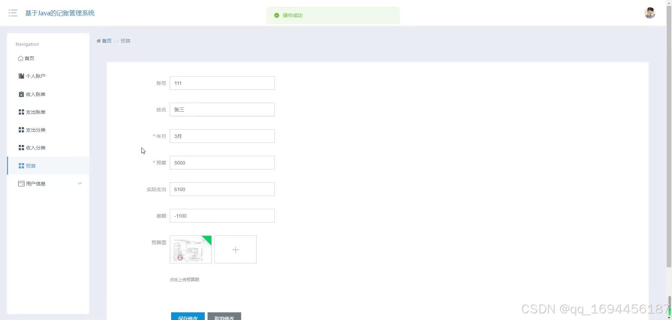Screen dimensions: 672x320
Task: Focus the 姓名 field containing 张三
Action: coord(222,110)
